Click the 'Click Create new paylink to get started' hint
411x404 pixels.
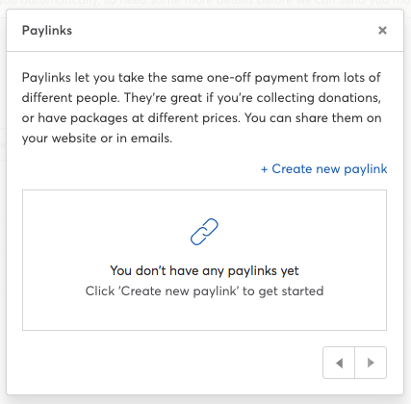coord(204,291)
